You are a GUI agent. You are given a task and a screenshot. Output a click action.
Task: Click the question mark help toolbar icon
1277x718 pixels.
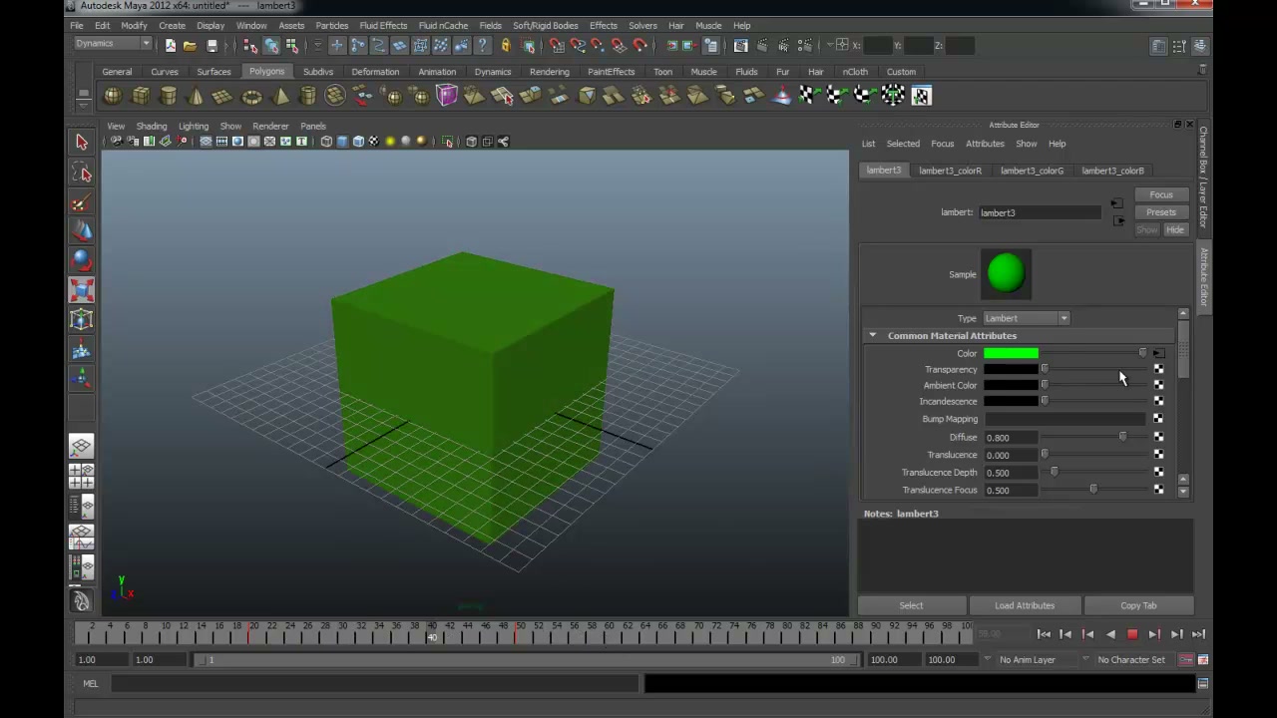point(484,45)
